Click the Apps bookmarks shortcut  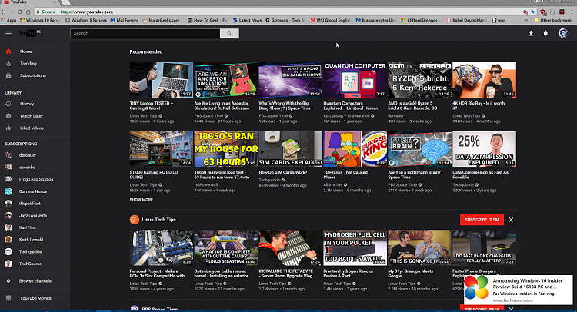(8, 20)
